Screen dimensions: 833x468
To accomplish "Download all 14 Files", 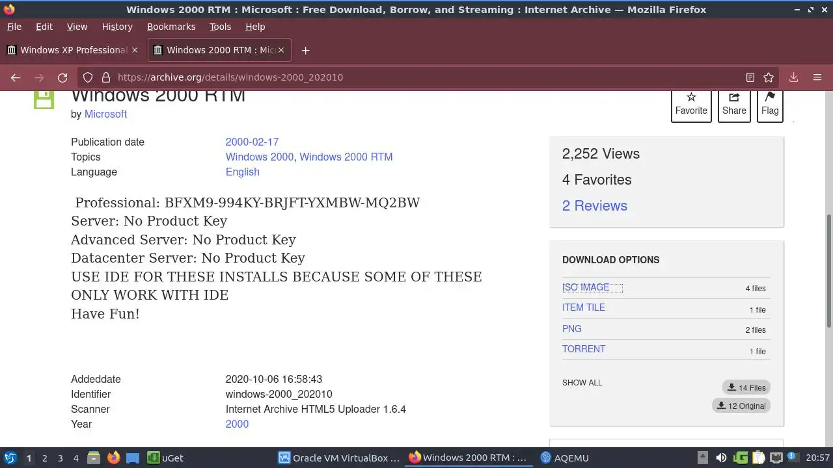I will [746, 387].
